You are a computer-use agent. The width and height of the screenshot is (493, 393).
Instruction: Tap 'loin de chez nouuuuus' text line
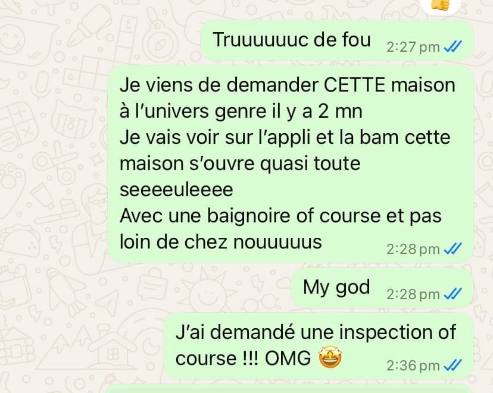(221, 242)
